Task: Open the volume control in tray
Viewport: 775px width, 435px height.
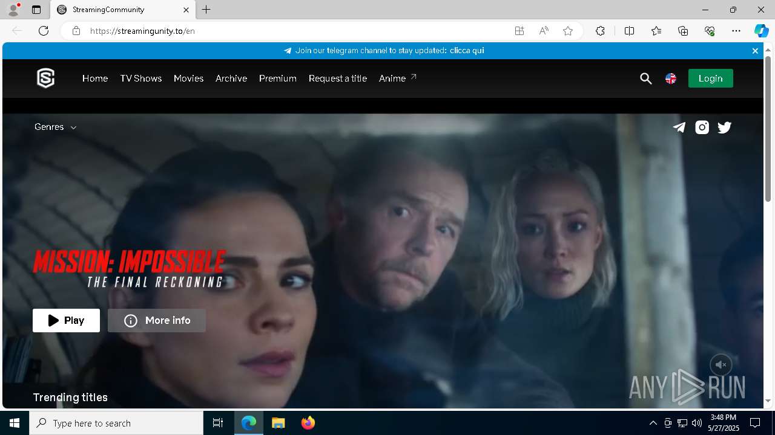Action: 697,423
